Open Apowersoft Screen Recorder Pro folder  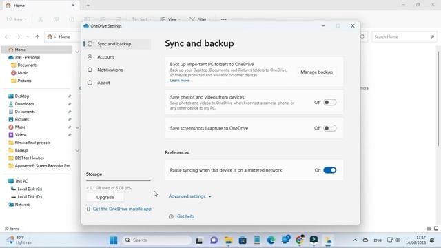[x=42, y=166]
